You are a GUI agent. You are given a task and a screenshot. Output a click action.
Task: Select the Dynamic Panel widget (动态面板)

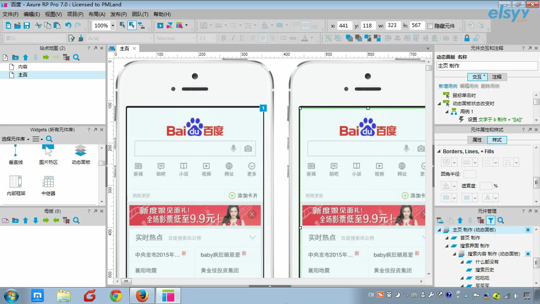pos(81,155)
